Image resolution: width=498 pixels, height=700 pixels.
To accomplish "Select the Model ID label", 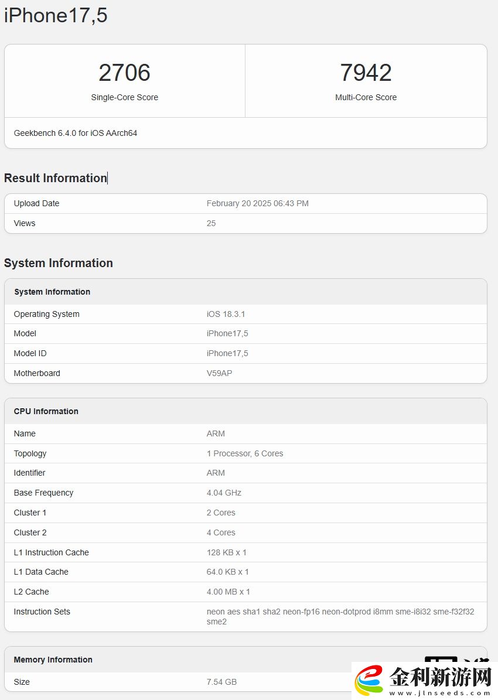I will coord(30,354).
